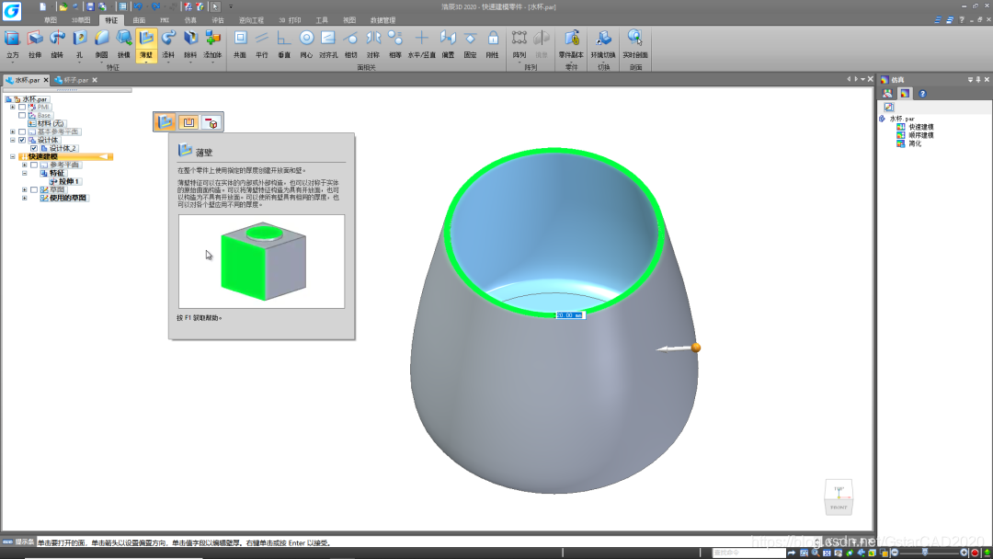Collapse the 快速建模 tree node

click(13, 156)
